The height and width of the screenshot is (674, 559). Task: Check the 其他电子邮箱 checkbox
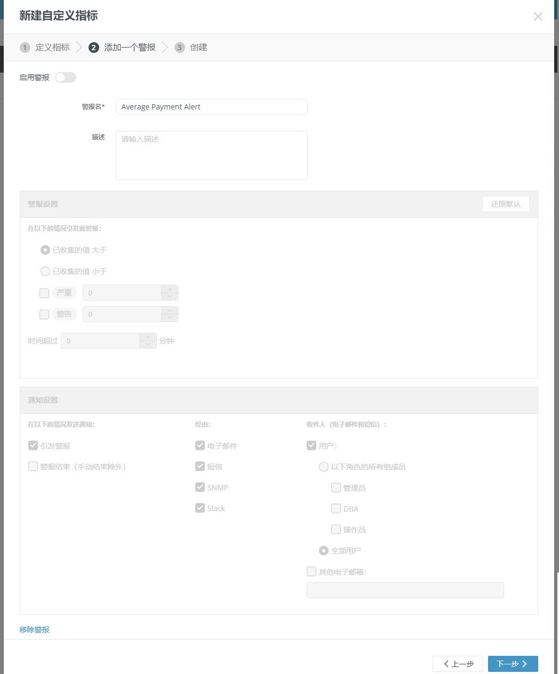pos(312,571)
